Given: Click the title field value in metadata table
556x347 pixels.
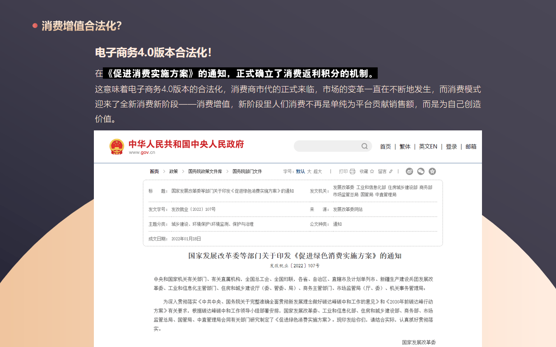Looking at the screenshot, I should [x=232, y=191].
